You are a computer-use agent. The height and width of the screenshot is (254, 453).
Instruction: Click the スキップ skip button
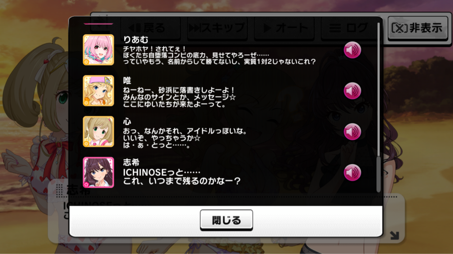point(217,28)
